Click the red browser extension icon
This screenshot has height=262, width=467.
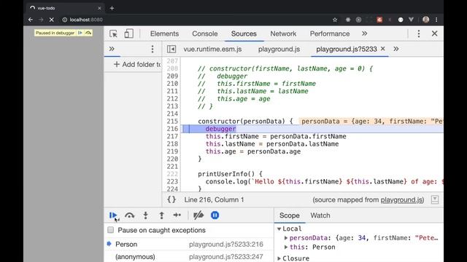tap(379, 20)
